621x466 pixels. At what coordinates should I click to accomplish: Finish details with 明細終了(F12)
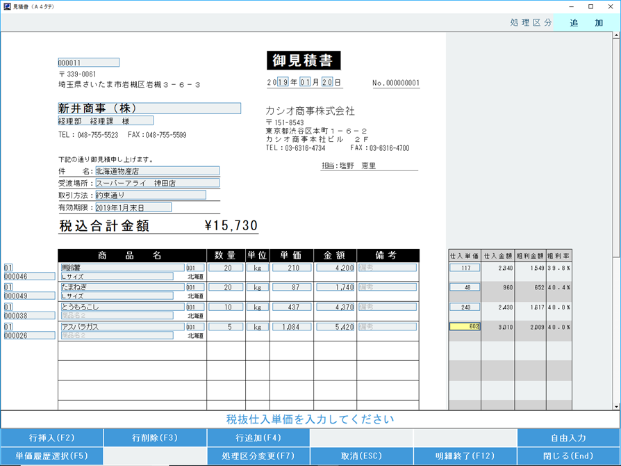click(x=465, y=456)
